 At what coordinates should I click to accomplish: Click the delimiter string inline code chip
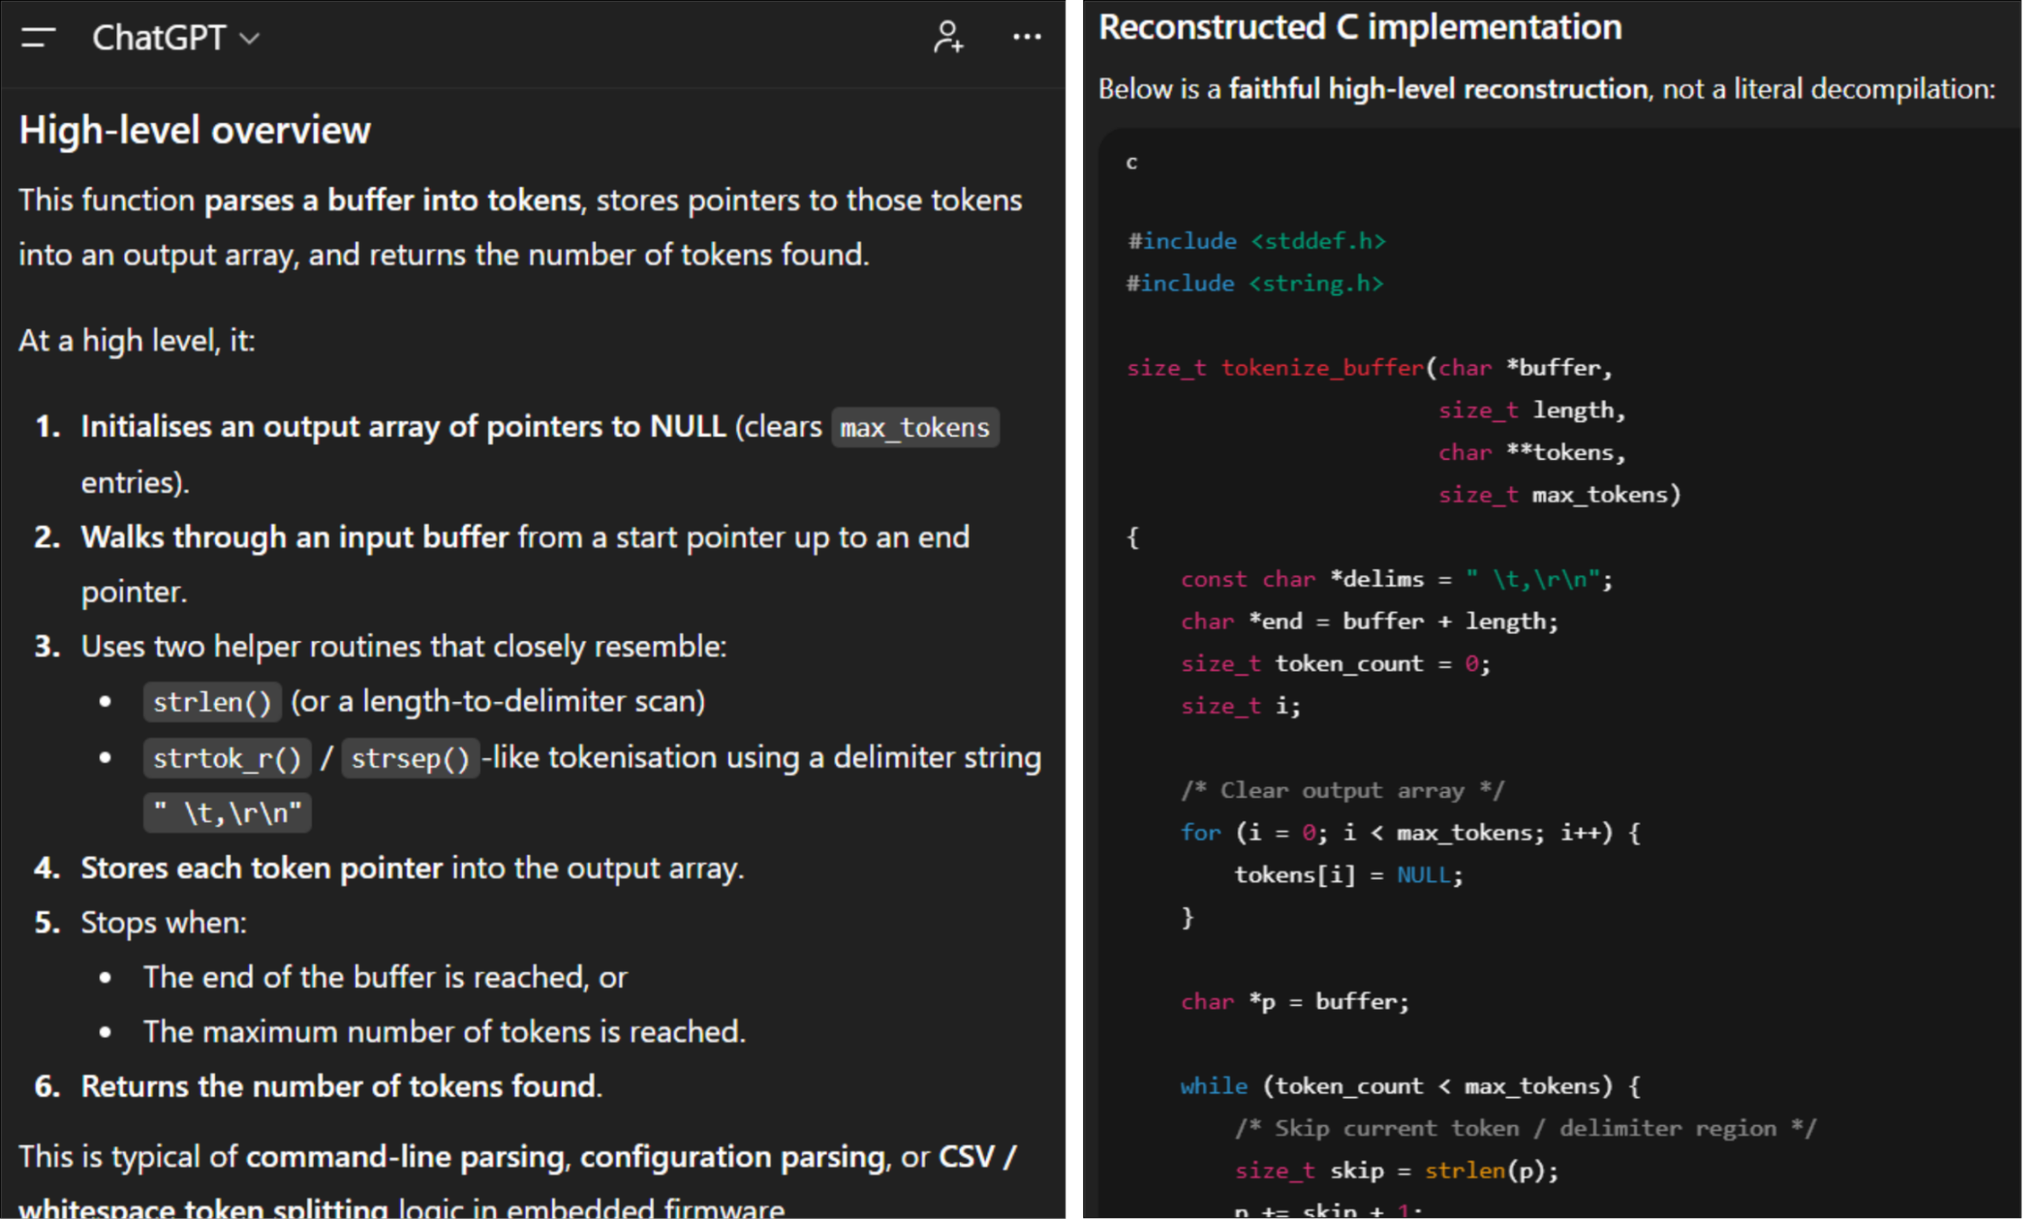[x=227, y=813]
